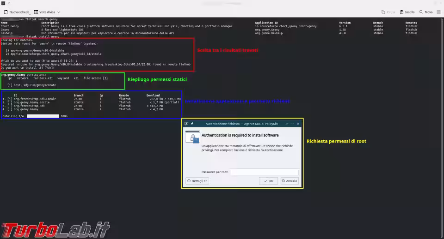The image size is (444, 239).
Task: Click version '1.38' in search results
Action: click(x=342, y=30)
